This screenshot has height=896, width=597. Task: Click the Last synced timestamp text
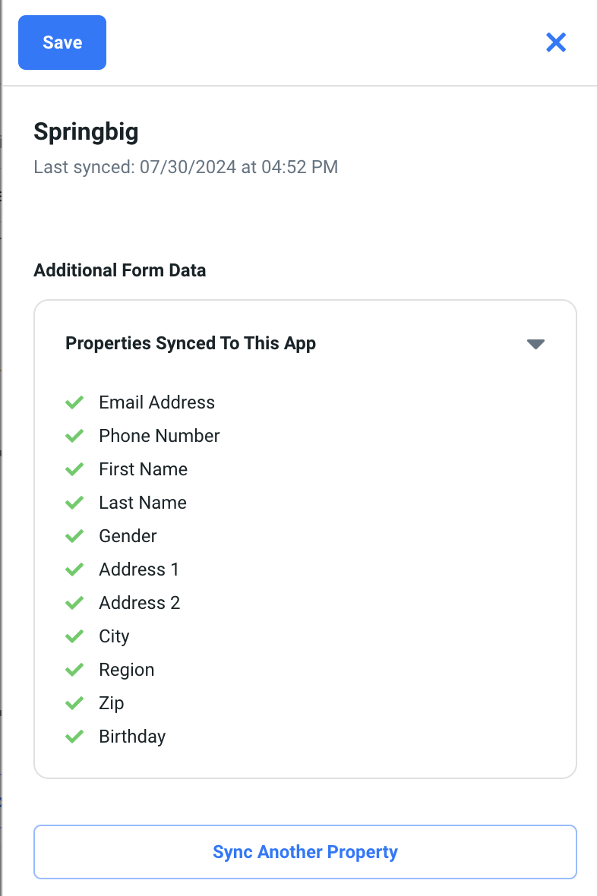click(x=185, y=167)
